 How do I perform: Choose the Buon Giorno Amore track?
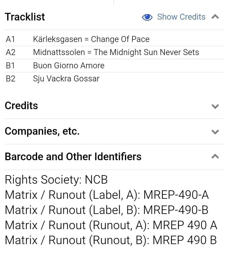click(x=69, y=66)
